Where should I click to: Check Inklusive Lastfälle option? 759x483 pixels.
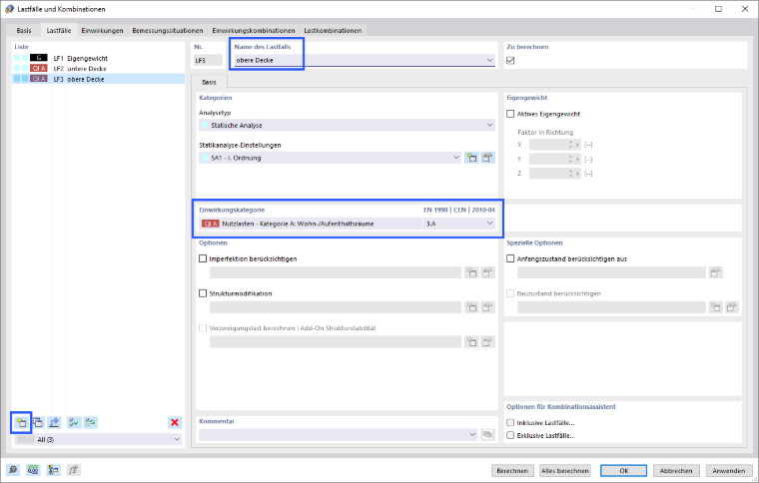click(510, 422)
